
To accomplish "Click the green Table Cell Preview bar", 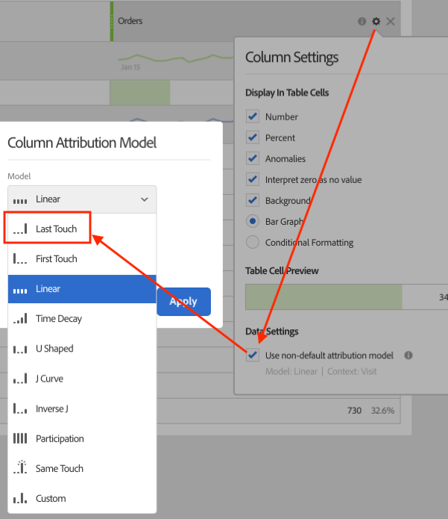I will pos(324,297).
